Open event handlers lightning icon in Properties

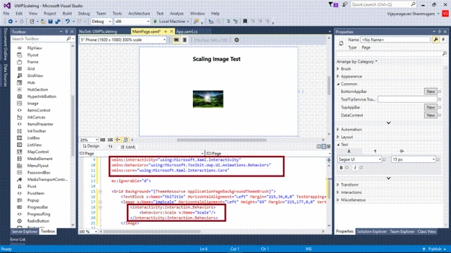click(443, 40)
